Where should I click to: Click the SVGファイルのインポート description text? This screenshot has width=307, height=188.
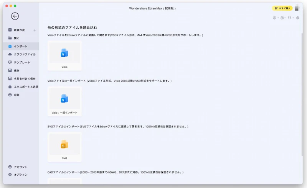tap(118, 126)
